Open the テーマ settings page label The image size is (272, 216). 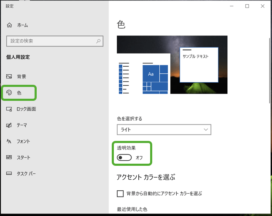pos(22,125)
